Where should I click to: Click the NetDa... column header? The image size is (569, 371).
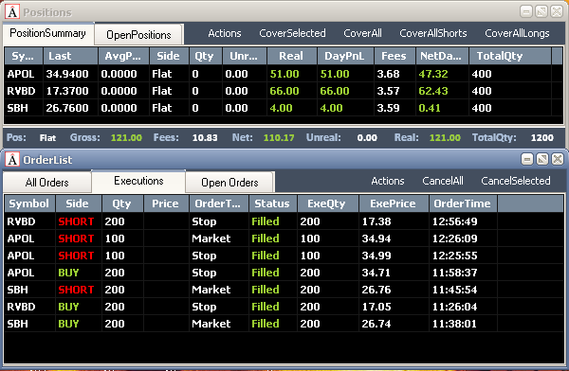click(442, 56)
